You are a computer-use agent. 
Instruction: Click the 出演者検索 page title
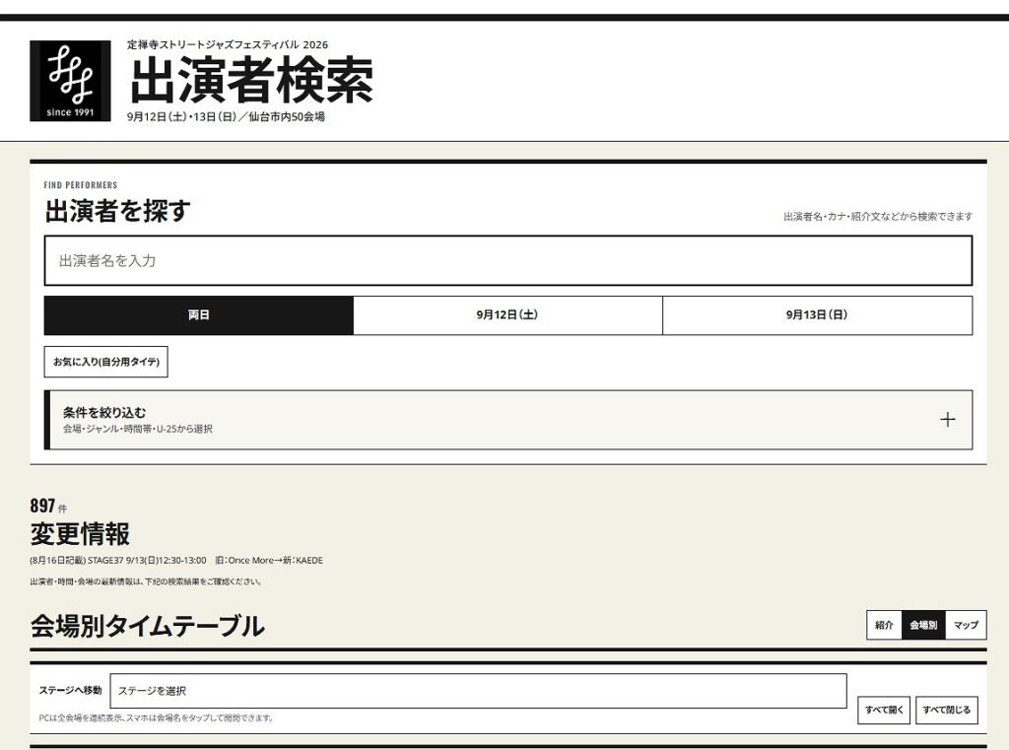point(251,80)
